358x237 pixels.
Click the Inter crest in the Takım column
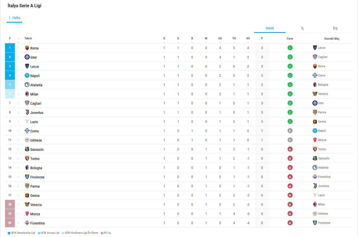point(27,57)
